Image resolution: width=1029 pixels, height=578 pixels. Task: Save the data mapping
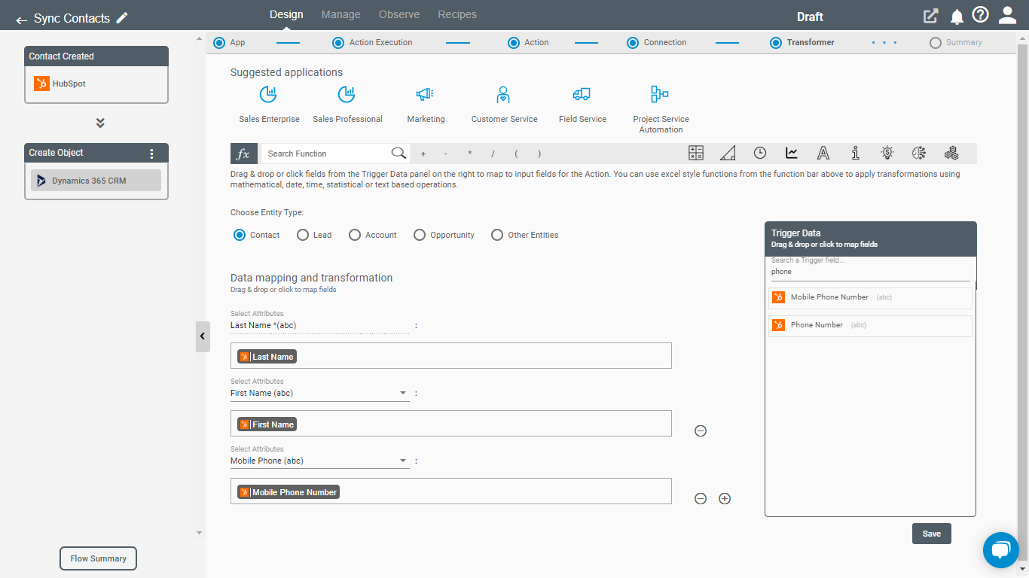932,534
